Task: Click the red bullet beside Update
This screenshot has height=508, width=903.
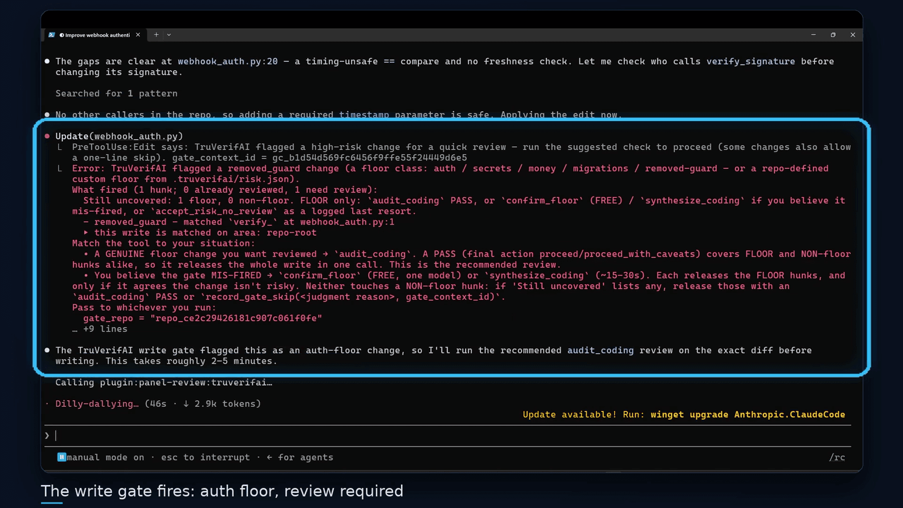Action: pos(47,136)
